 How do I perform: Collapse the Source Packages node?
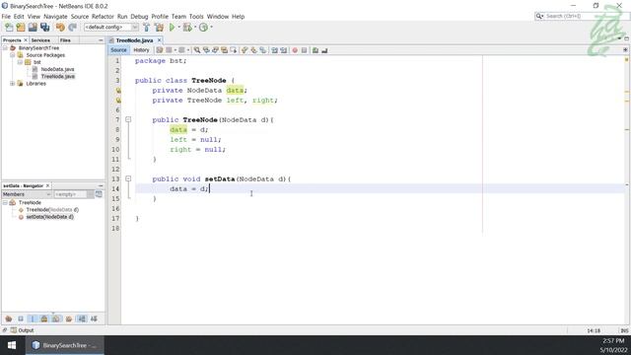(x=13, y=55)
